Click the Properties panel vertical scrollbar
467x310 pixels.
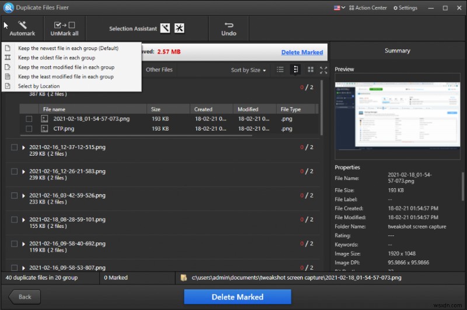(463, 186)
